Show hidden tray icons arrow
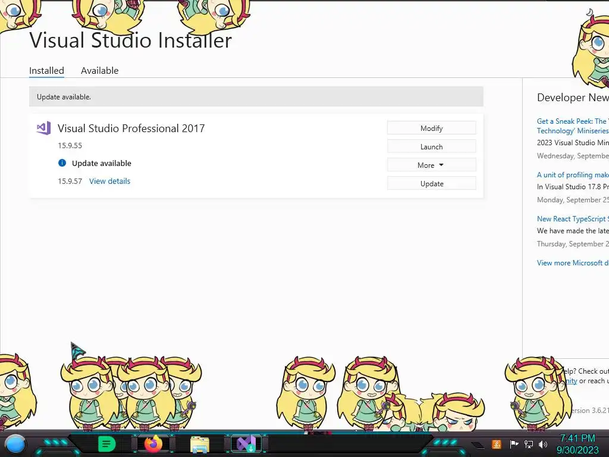The image size is (609, 457). [x=478, y=445]
